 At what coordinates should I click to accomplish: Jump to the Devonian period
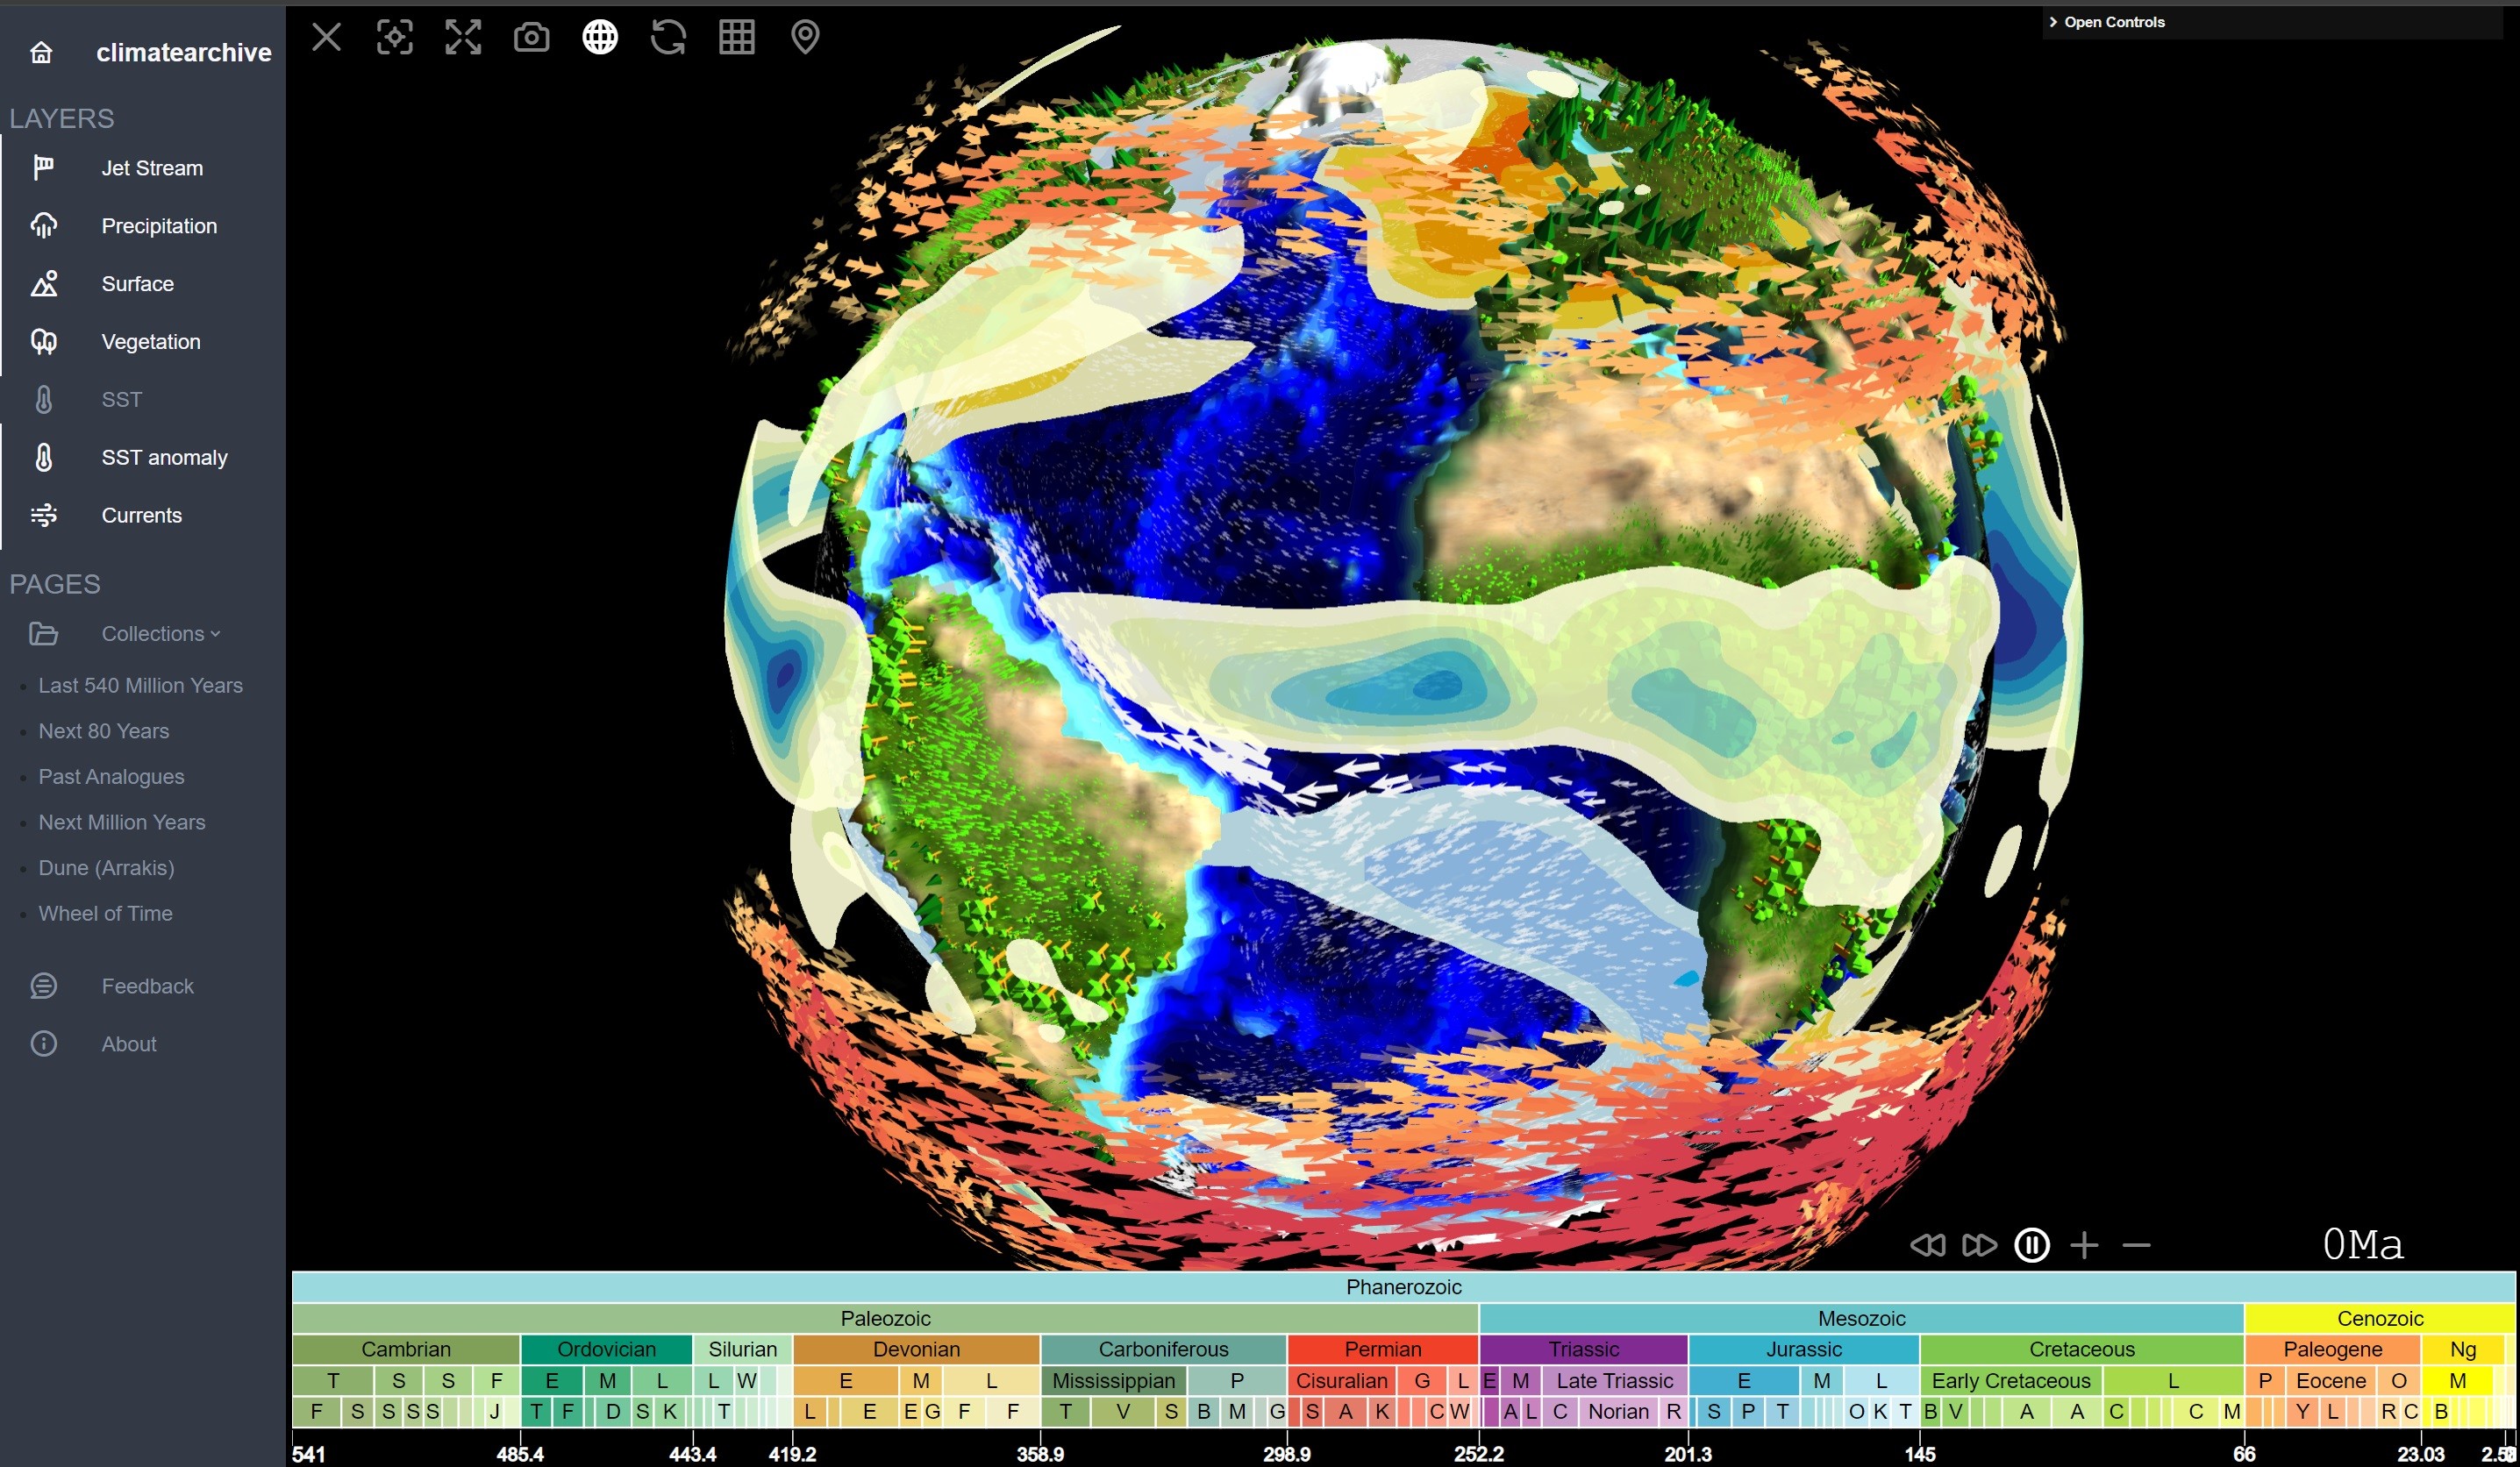click(916, 1349)
